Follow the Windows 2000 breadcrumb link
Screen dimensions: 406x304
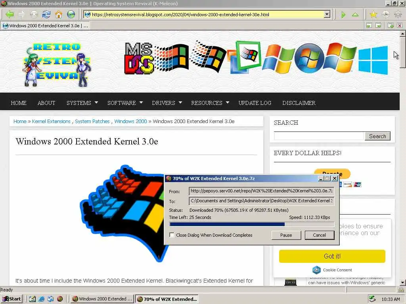[x=130, y=121]
